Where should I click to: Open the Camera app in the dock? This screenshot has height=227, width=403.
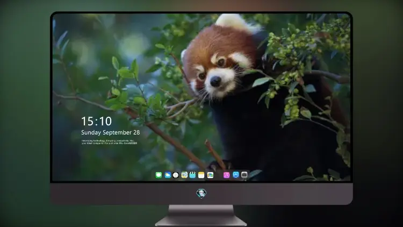[x=244, y=175]
